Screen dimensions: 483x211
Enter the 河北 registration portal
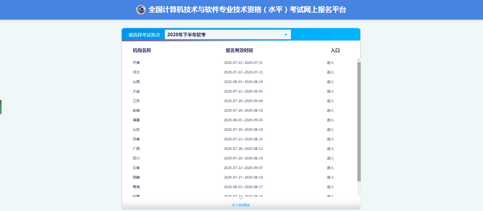[x=330, y=72]
